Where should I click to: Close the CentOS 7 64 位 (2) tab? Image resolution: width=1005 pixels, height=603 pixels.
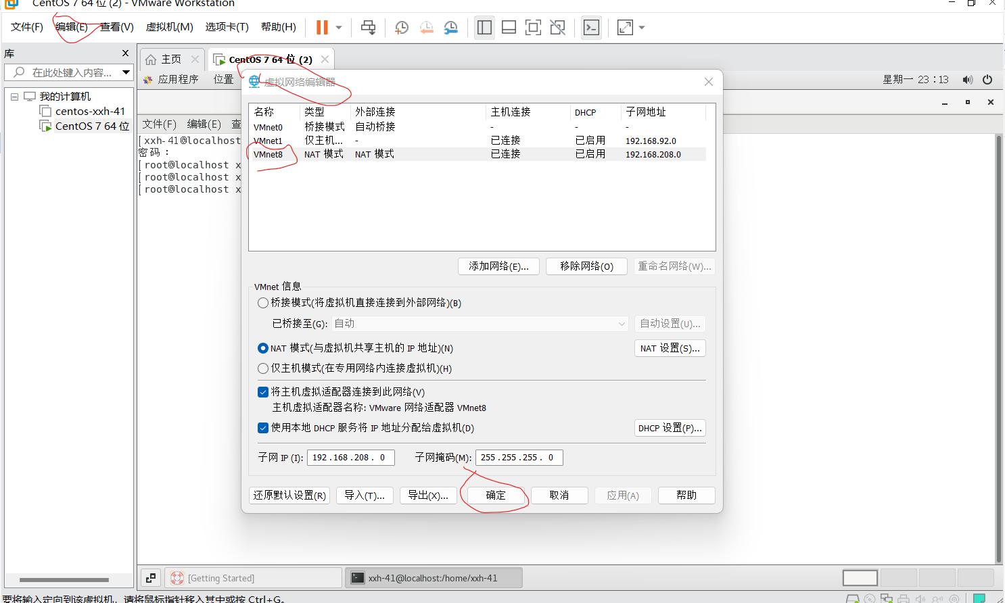coord(325,59)
